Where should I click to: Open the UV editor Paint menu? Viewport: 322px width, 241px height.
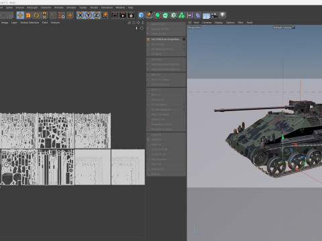[x=45, y=23]
